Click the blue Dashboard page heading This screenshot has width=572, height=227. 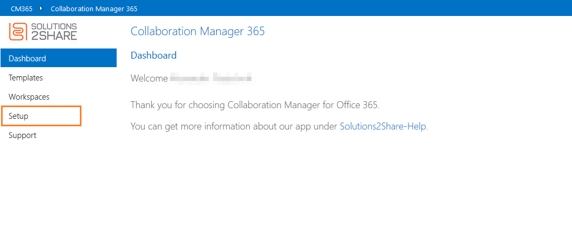153,55
